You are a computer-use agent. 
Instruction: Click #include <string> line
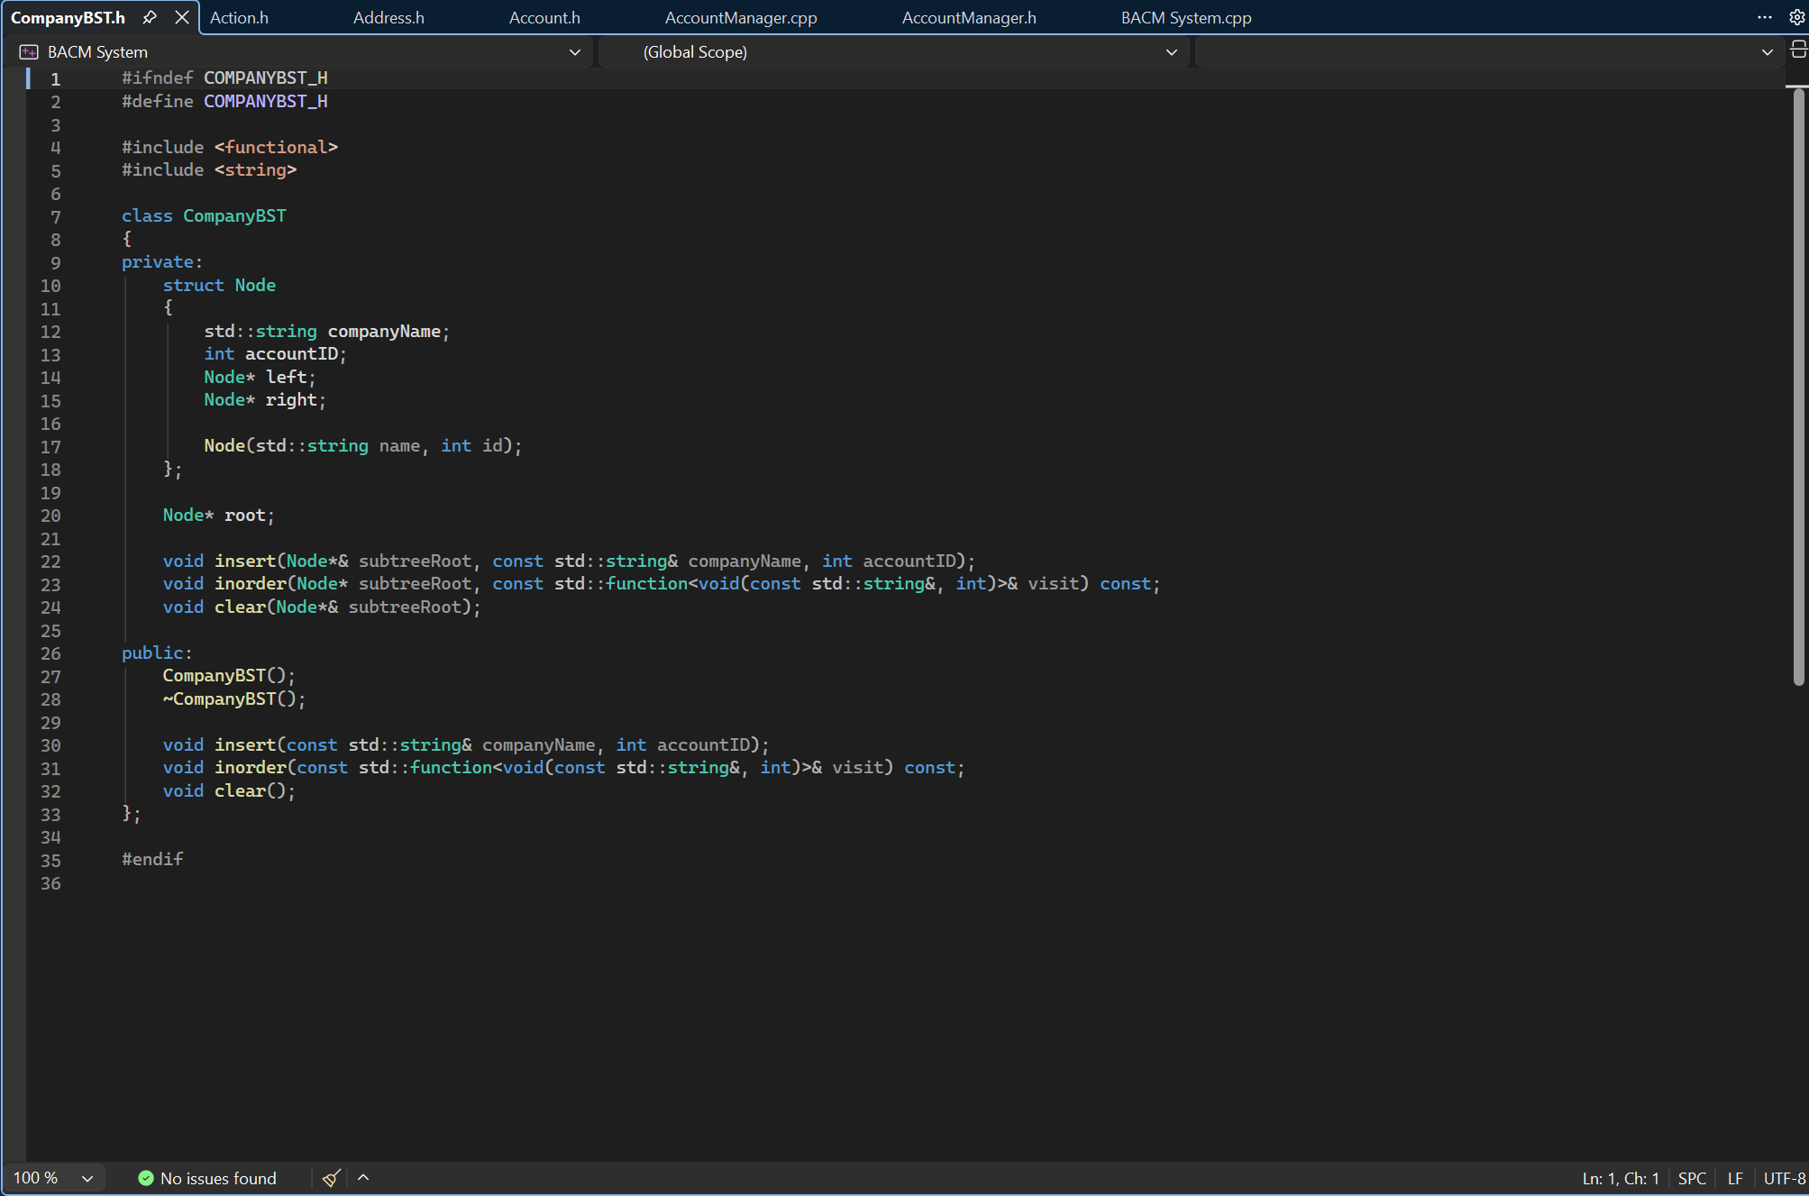coord(209,169)
